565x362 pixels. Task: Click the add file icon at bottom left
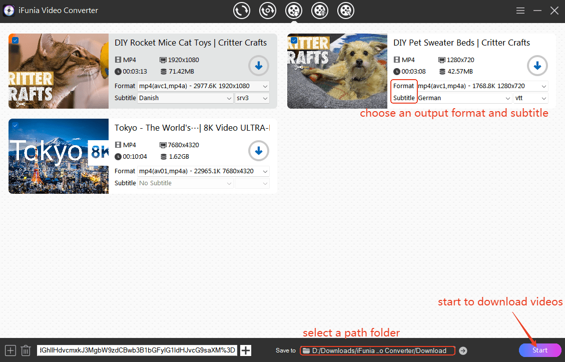pos(11,350)
